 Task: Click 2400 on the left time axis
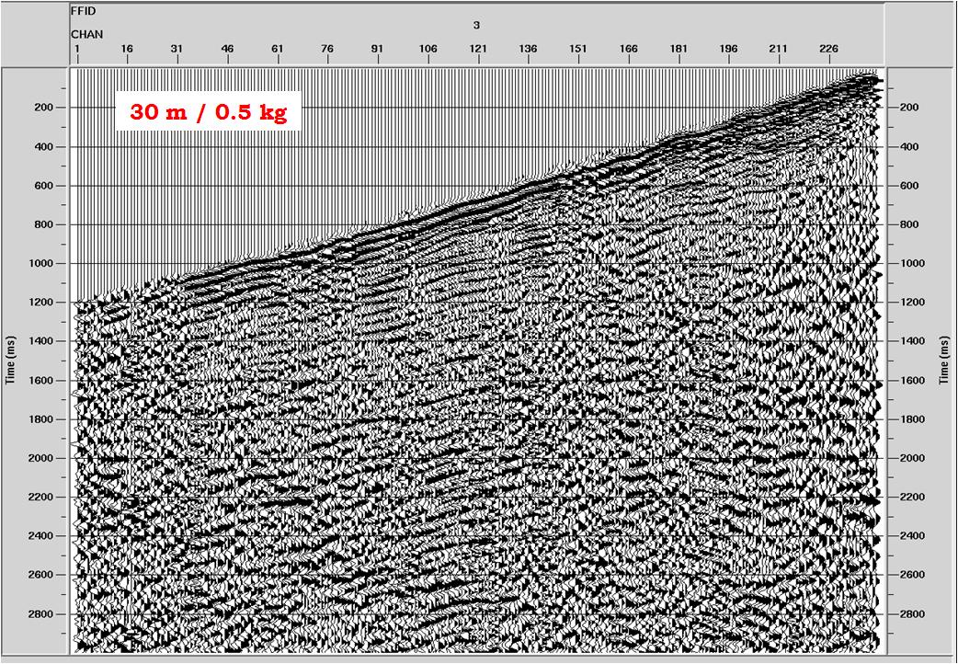[43, 535]
